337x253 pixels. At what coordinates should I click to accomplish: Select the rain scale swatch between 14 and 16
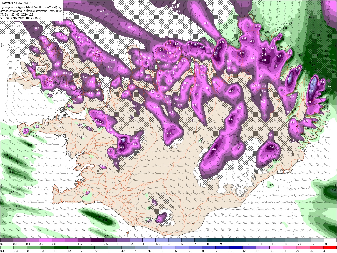pos(262,247)
